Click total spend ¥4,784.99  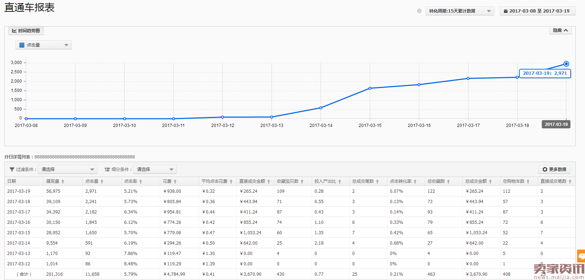(x=174, y=274)
